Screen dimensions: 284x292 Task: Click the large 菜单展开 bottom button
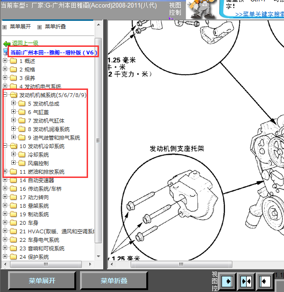click(x=42, y=281)
